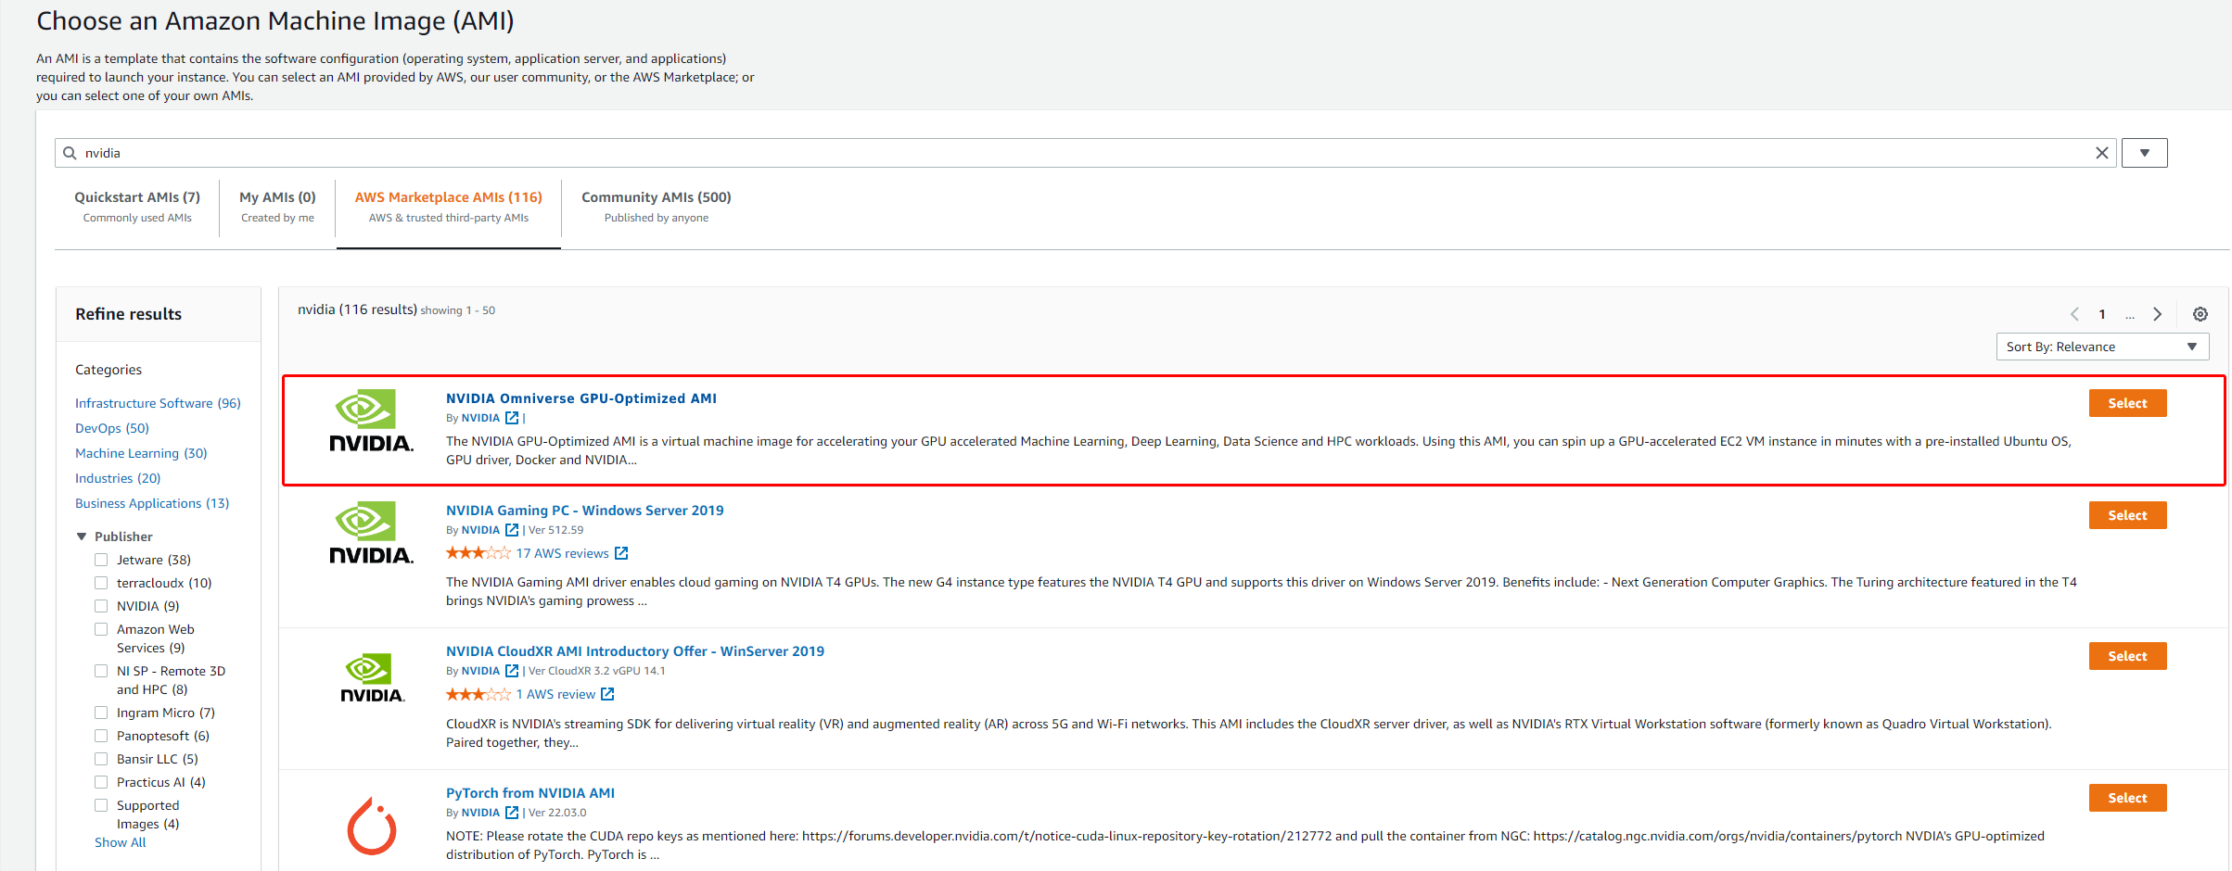Open NVIDIA Gaming PC Windows Server title
2232x871 pixels.
(x=585, y=511)
